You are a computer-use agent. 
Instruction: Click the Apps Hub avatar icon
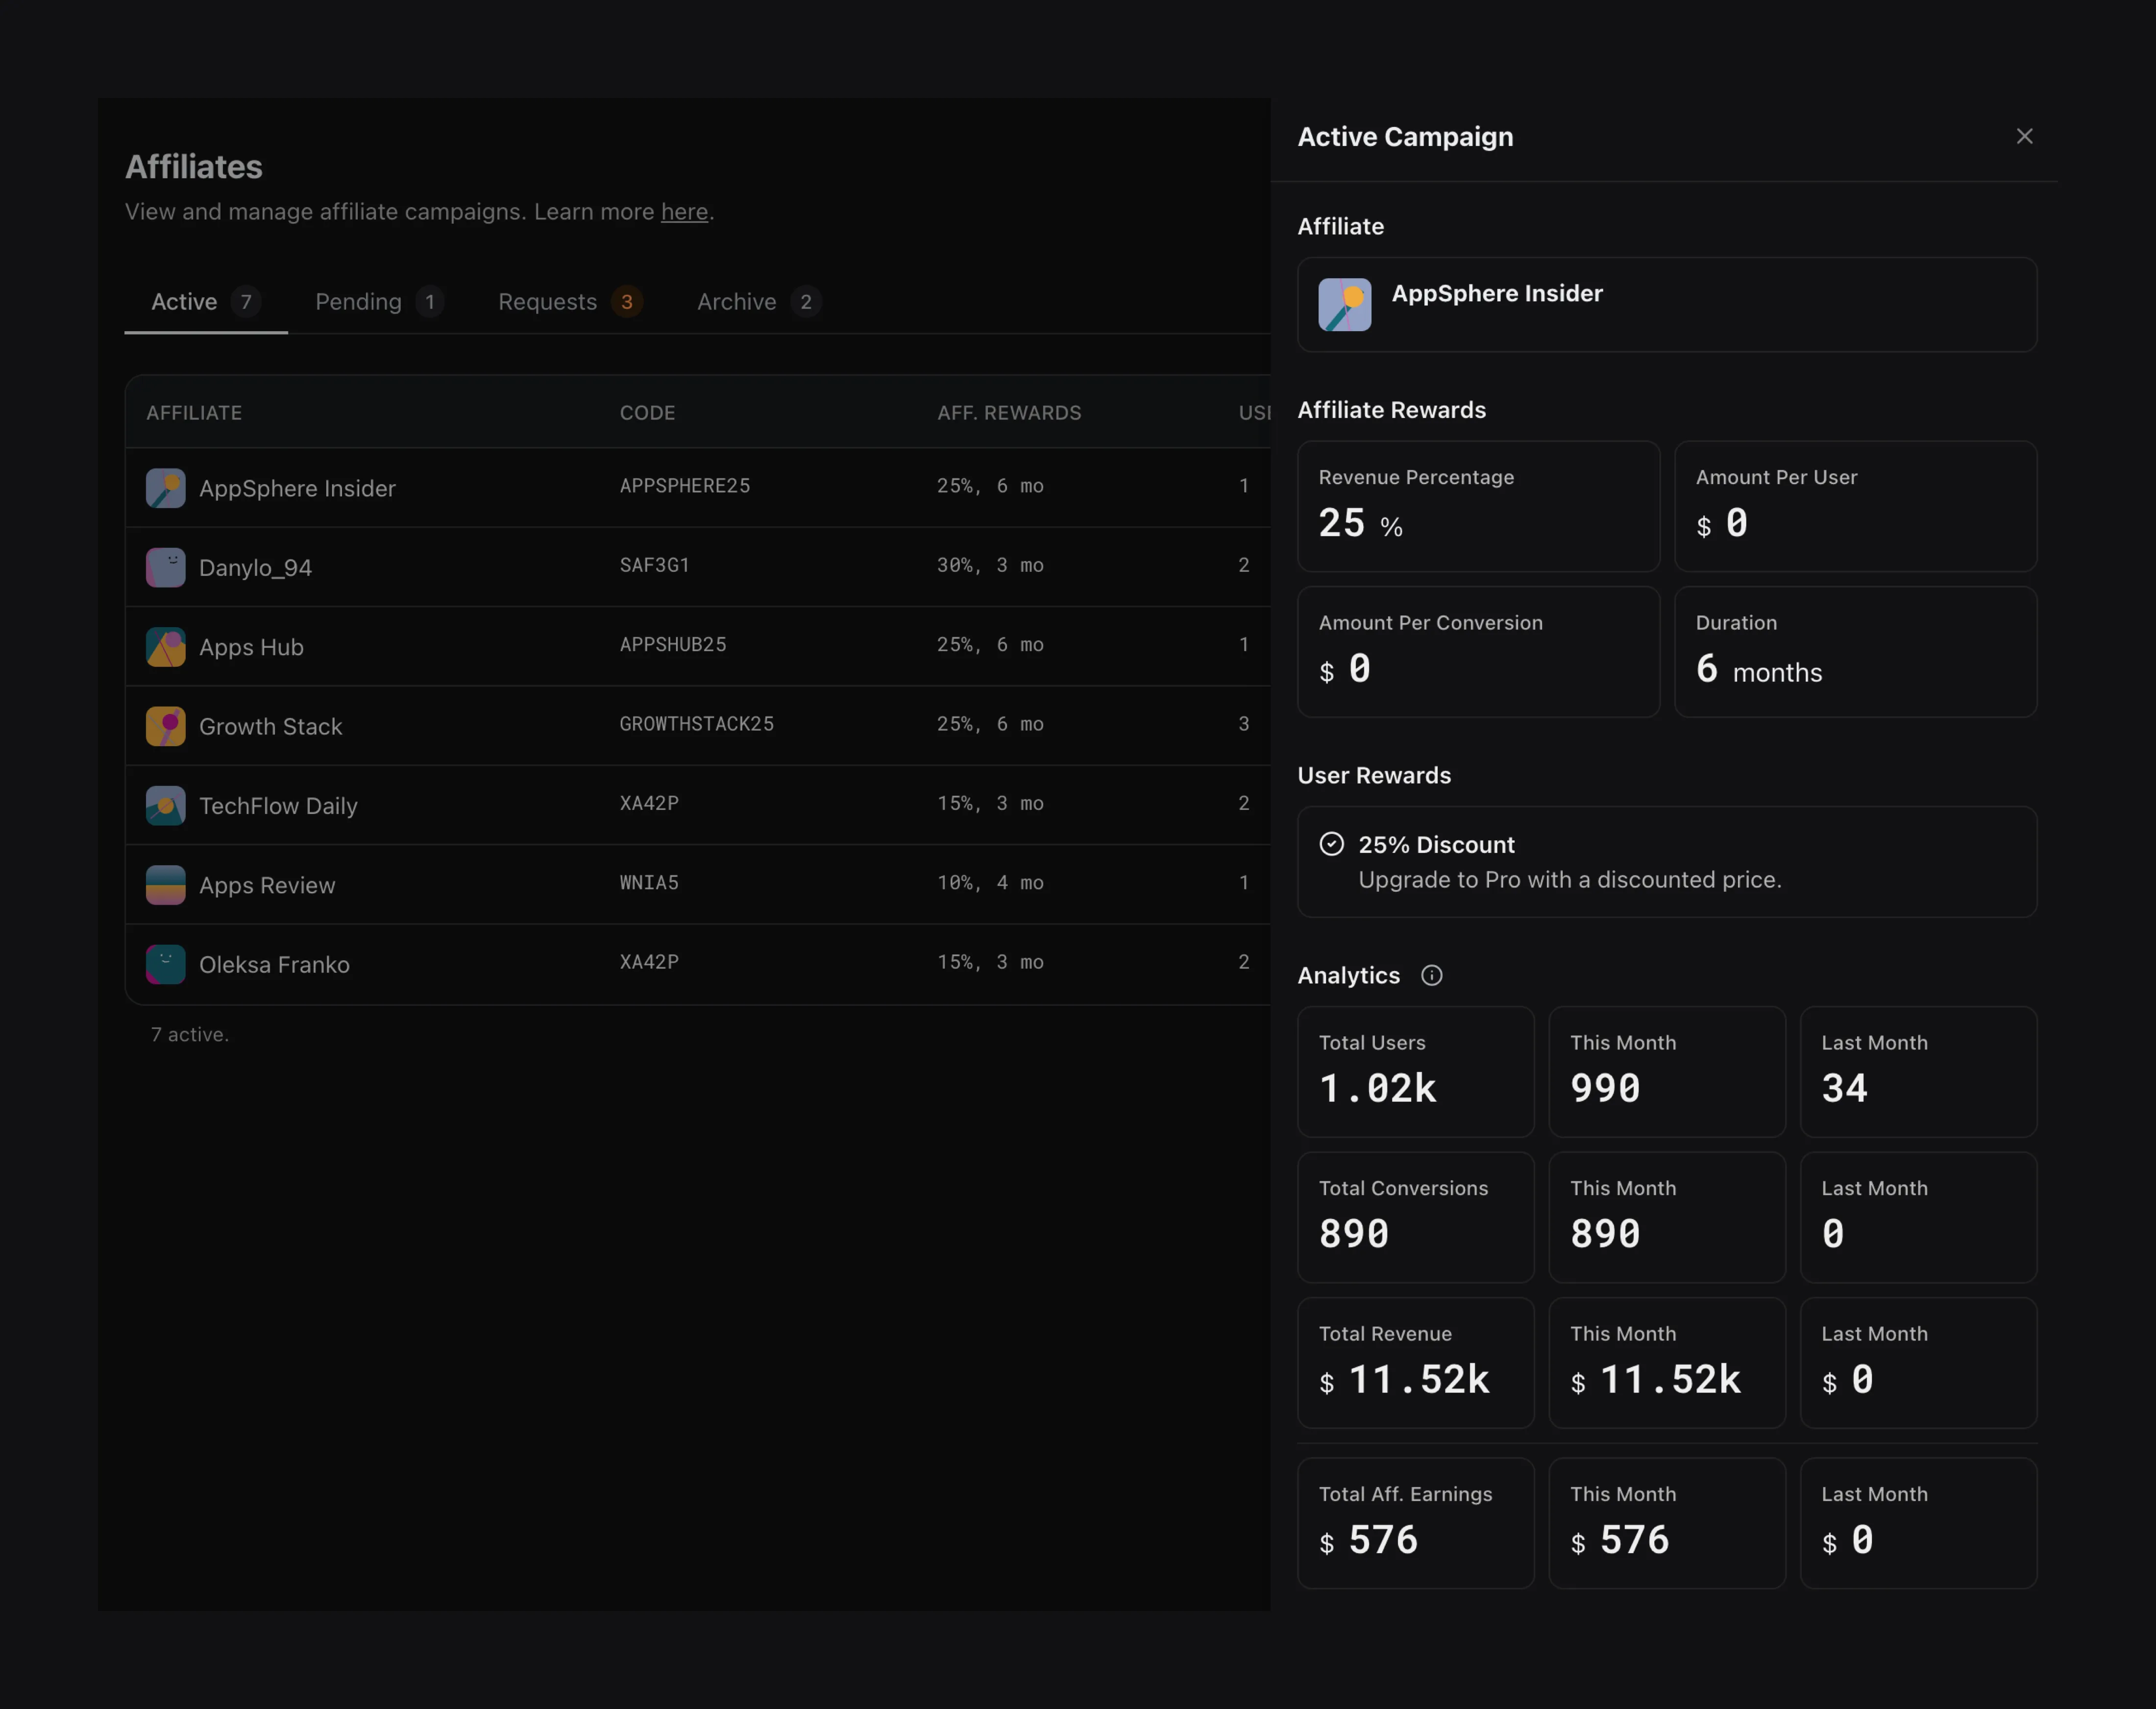(165, 647)
